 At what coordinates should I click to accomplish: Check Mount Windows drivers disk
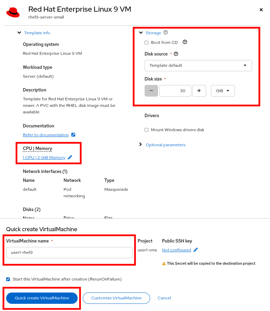147,130
